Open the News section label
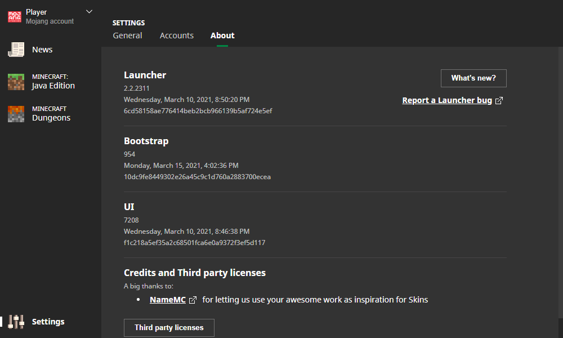This screenshot has height=338, width=563. 42,50
